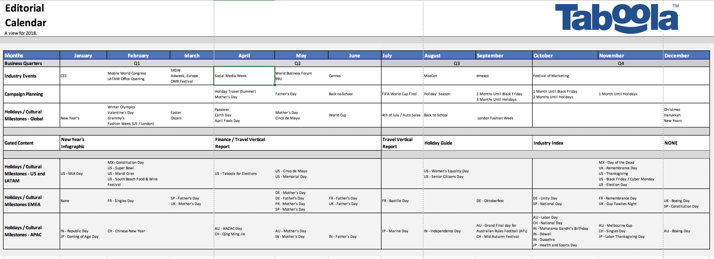Screen dimensions: 714x259
Task: Select the 'Festival of Marketing' cell
Action: click(565, 76)
